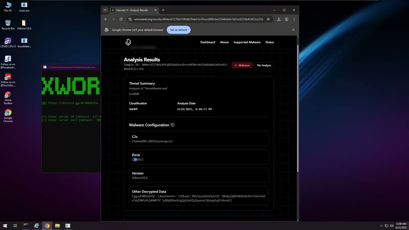Open Windows Start menu

coord(5,226)
